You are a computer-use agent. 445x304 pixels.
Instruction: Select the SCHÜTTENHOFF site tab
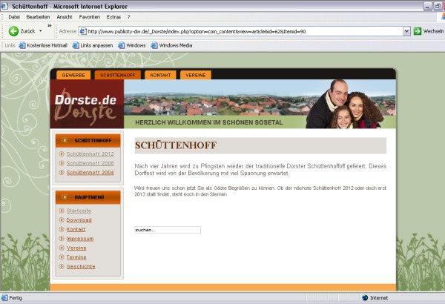click(118, 75)
